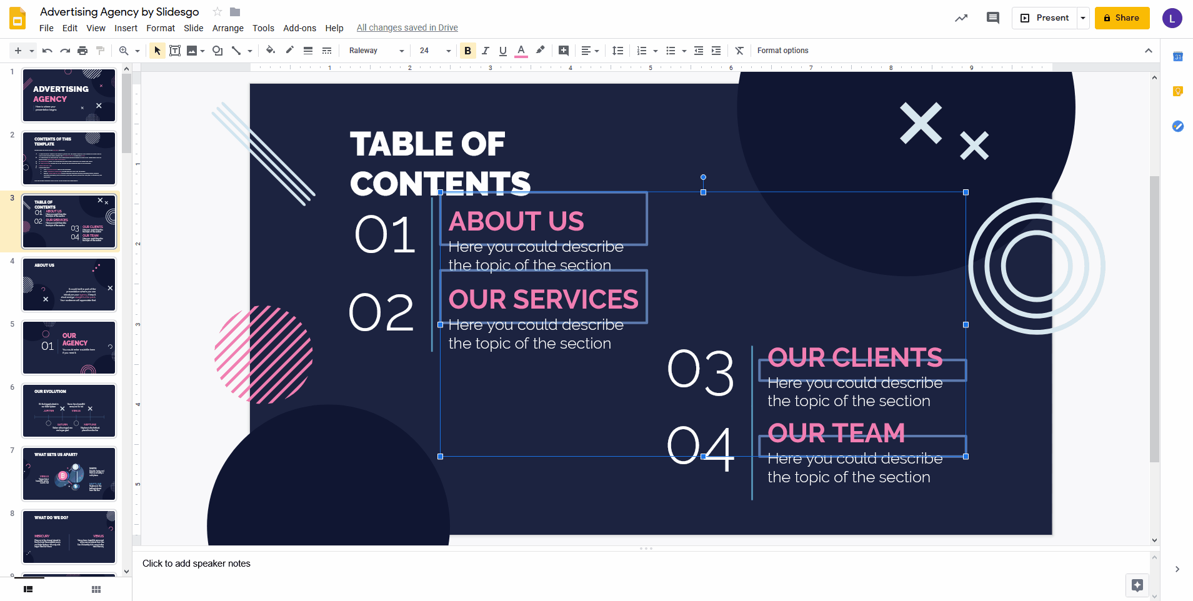Click to add speaker notes

pos(196,564)
